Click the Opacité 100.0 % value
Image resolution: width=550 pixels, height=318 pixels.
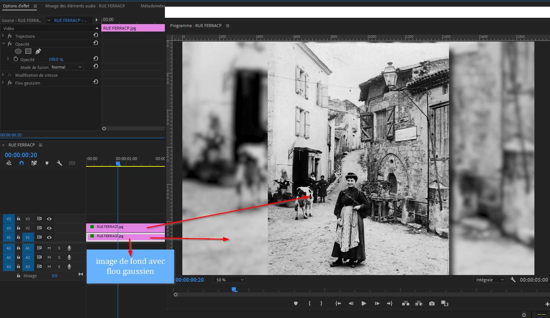(x=56, y=59)
